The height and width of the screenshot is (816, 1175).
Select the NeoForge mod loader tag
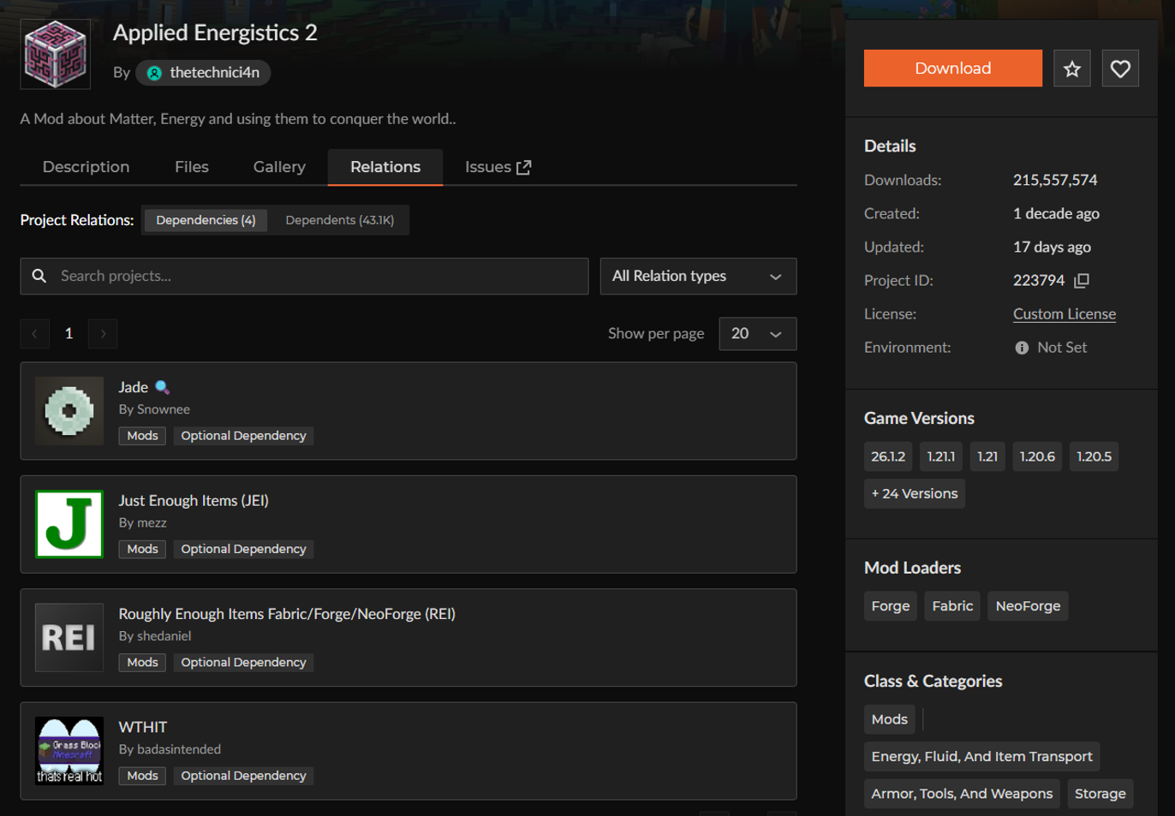[1028, 606]
